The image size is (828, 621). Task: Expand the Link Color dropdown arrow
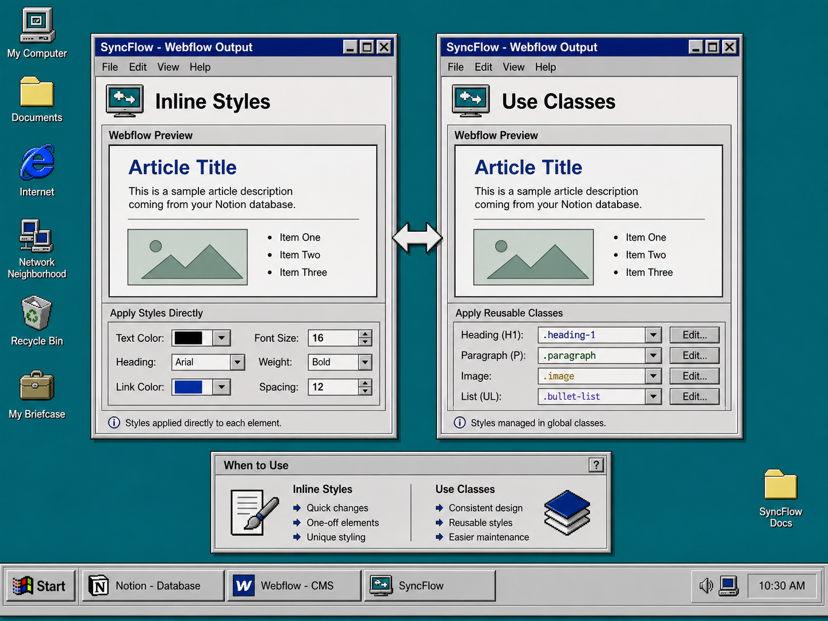221,387
